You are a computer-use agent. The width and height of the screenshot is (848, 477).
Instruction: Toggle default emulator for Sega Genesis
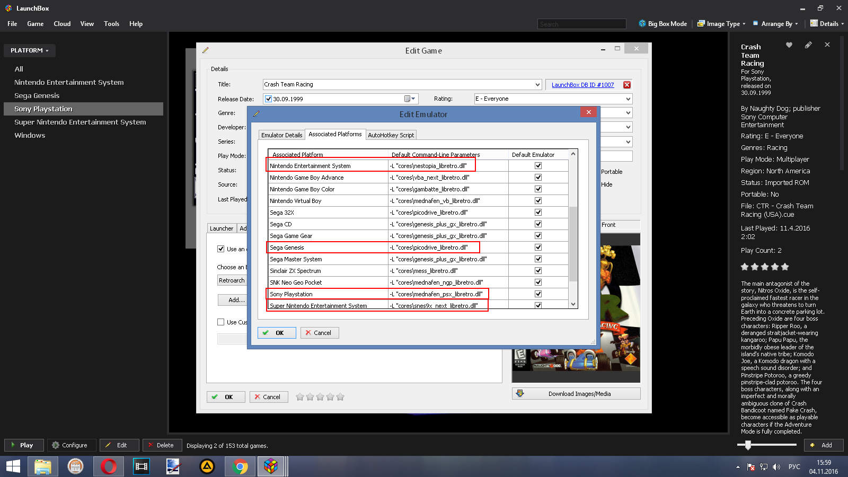click(x=538, y=247)
